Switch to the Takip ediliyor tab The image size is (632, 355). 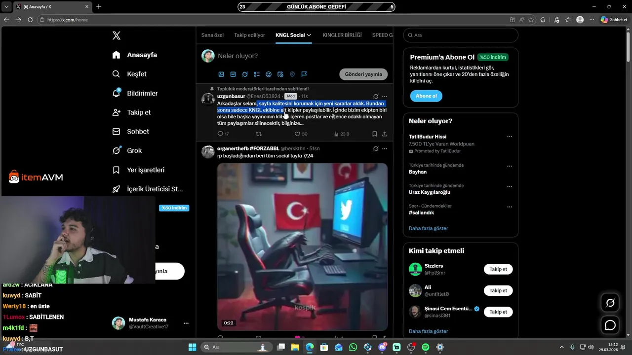tap(249, 35)
